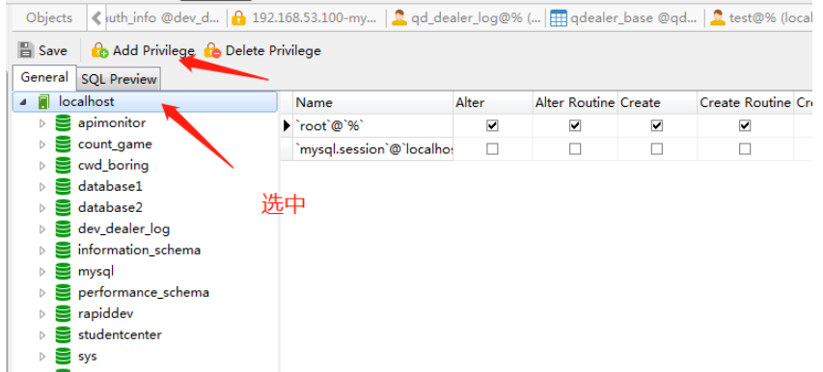This screenshot has height=372, width=823.
Task: Click the Save button label
Action: point(52,51)
